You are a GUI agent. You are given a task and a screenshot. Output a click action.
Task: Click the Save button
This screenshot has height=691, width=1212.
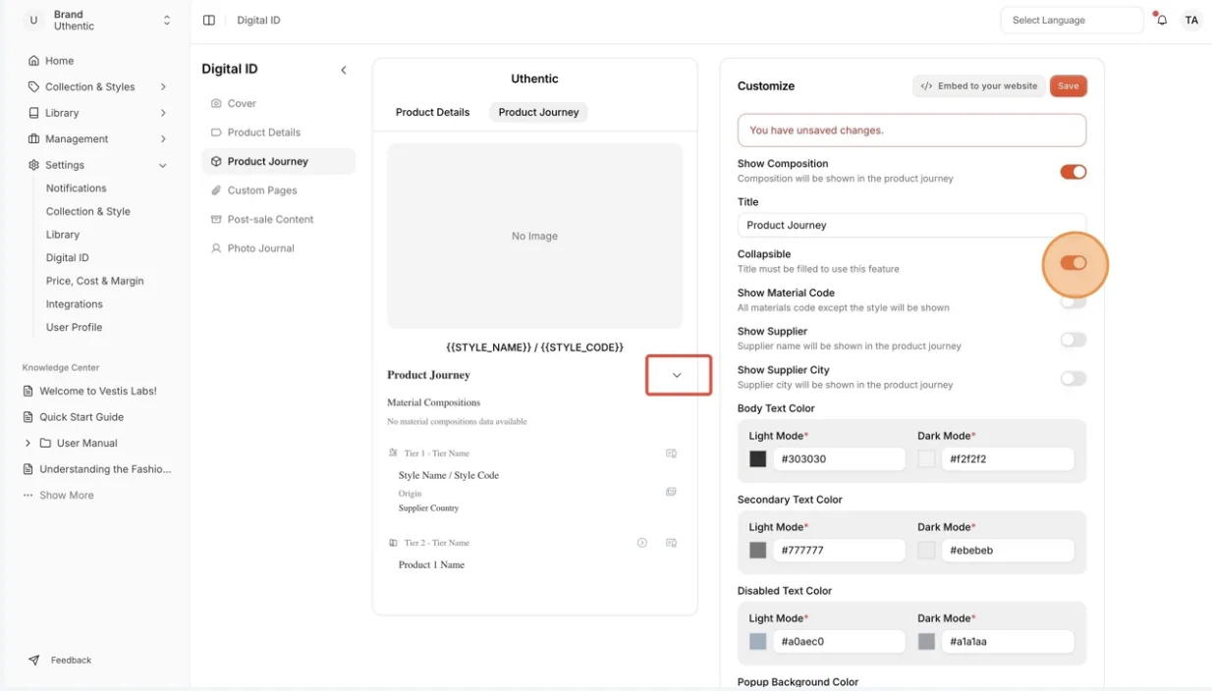[x=1069, y=86]
